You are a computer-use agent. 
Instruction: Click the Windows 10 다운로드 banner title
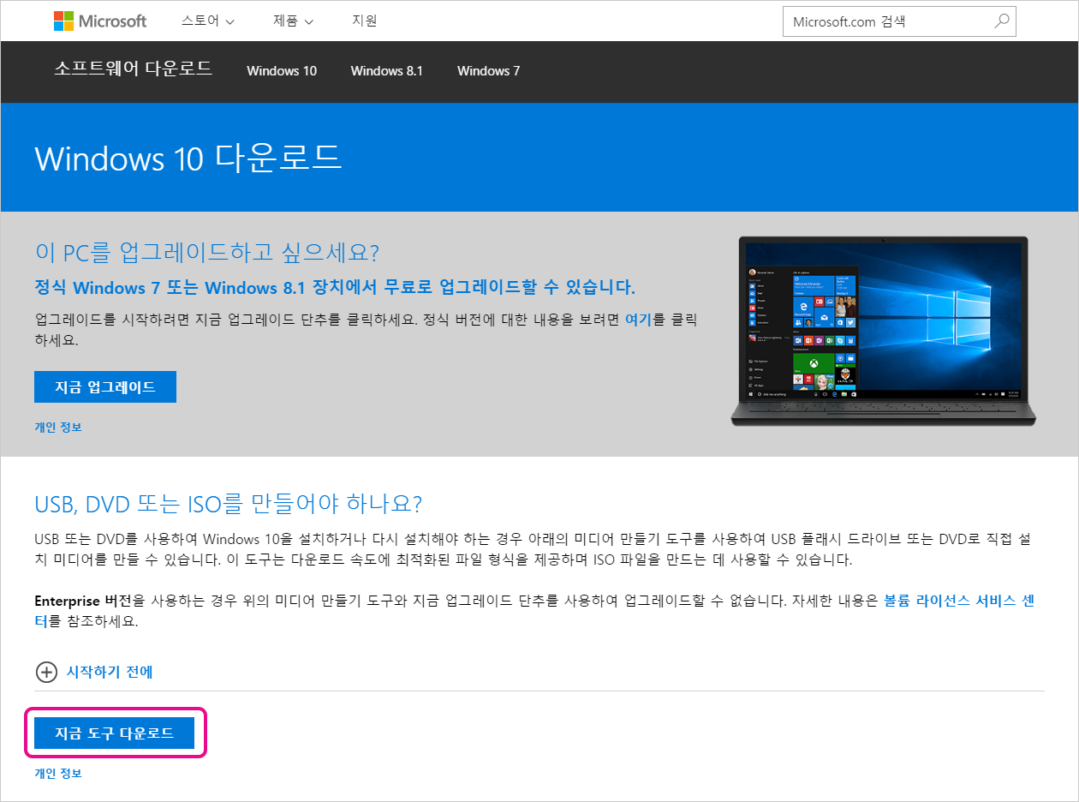pyautogui.click(x=188, y=159)
